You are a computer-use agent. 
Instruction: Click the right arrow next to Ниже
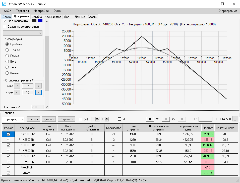(38, 93)
